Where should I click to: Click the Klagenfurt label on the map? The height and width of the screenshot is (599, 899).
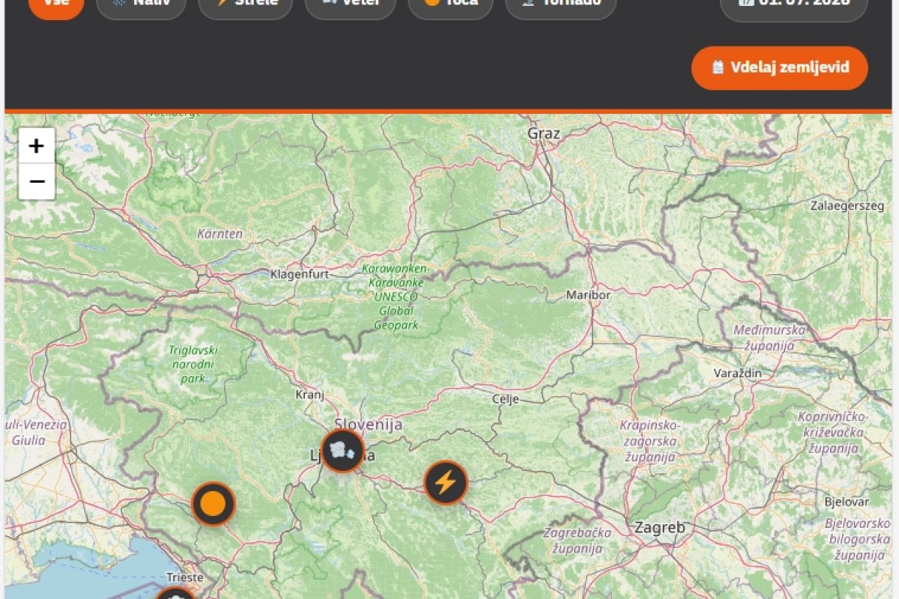tap(300, 274)
